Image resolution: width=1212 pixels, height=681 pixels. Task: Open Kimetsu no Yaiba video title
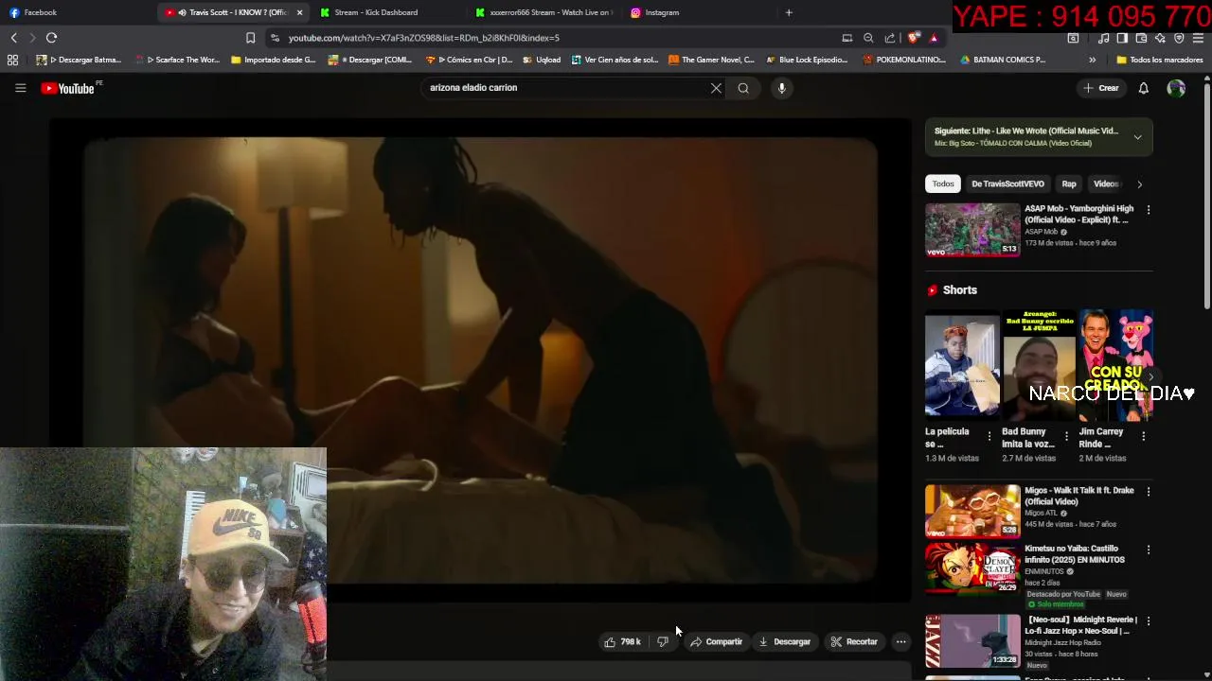pyautogui.click(x=1075, y=553)
